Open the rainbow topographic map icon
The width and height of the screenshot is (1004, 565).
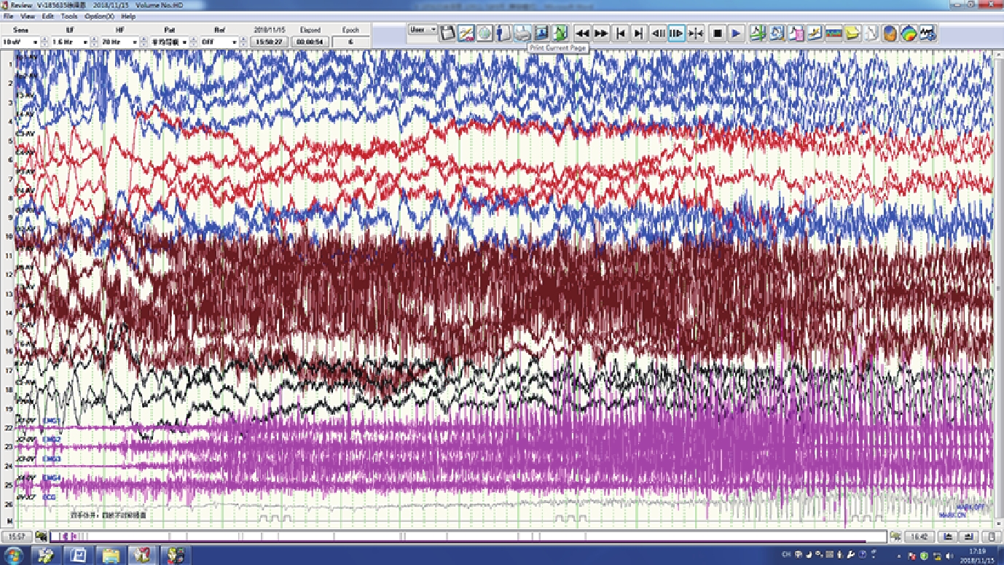click(x=909, y=33)
